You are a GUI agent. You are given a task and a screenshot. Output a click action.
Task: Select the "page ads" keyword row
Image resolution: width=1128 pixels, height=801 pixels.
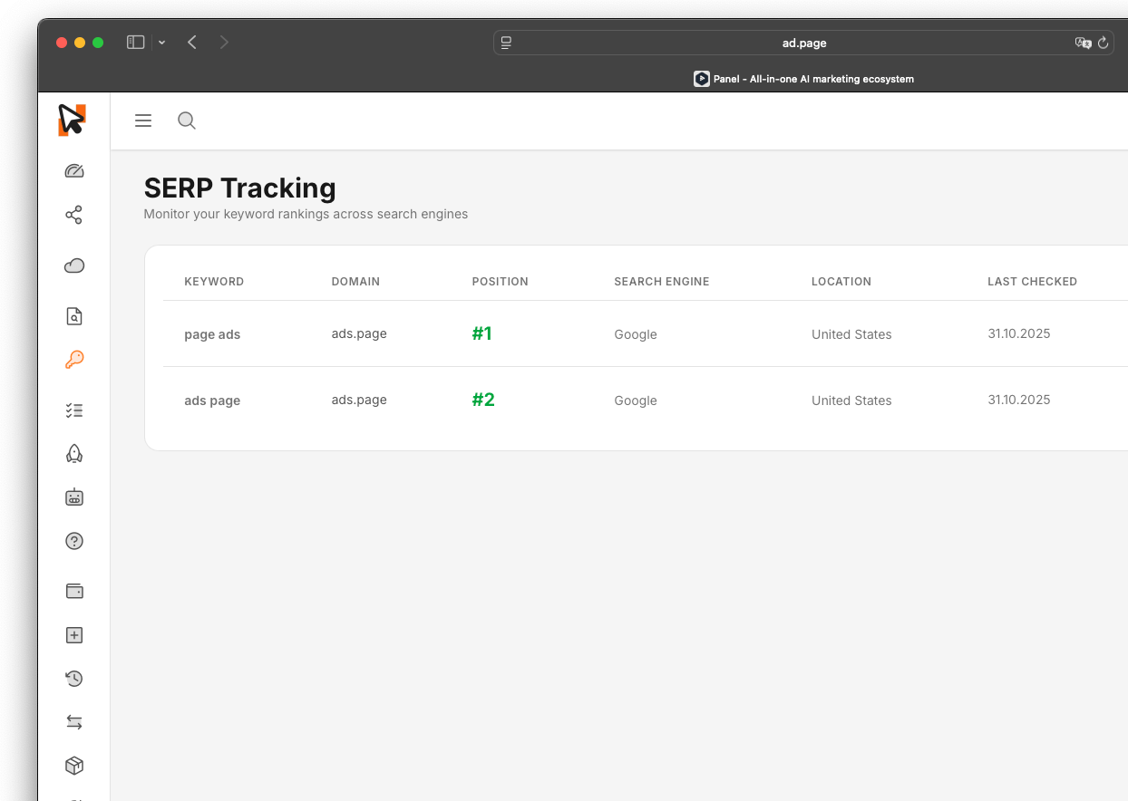(645, 333)
